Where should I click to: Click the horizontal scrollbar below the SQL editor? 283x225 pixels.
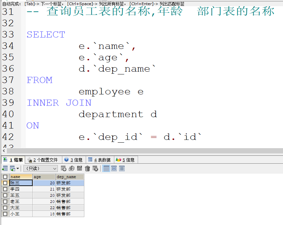click(138, 150)
